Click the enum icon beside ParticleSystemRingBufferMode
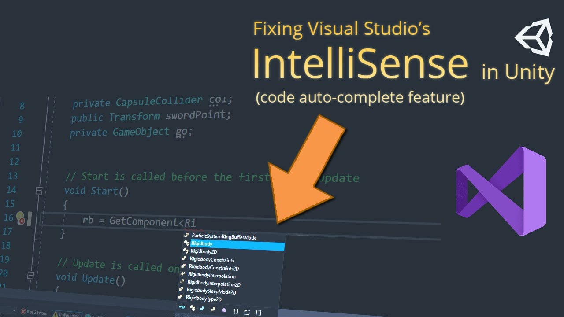564x317 pixels. click(186, 236)
